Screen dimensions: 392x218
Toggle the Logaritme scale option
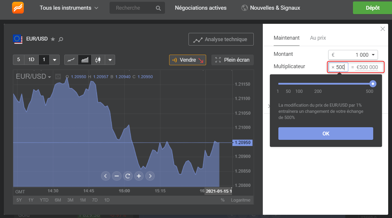tap(240, 200)
